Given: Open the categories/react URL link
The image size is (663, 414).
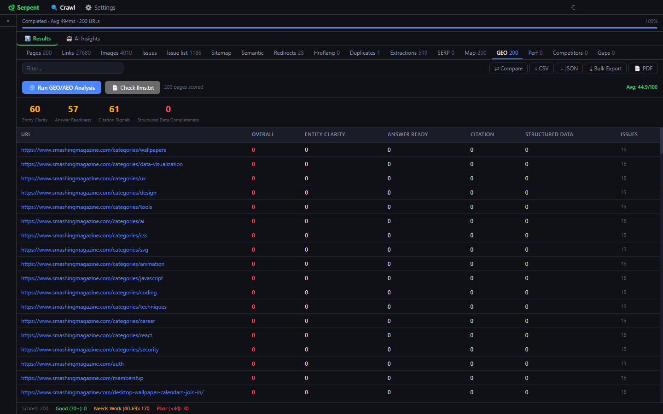Looking at the screenshot, I should point(87,335).
